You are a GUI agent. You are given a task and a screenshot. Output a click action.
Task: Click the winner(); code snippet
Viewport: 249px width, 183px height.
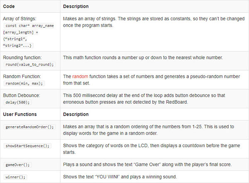(x=15, y=177)
